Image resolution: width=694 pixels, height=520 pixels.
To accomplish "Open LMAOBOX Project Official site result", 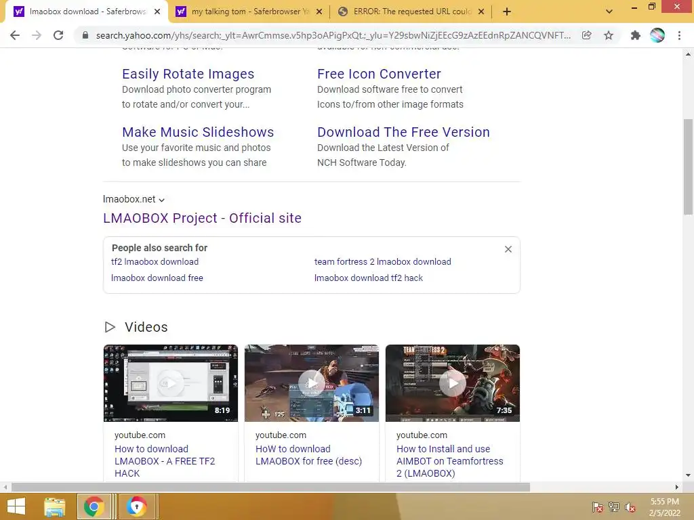I will point(202,218).
